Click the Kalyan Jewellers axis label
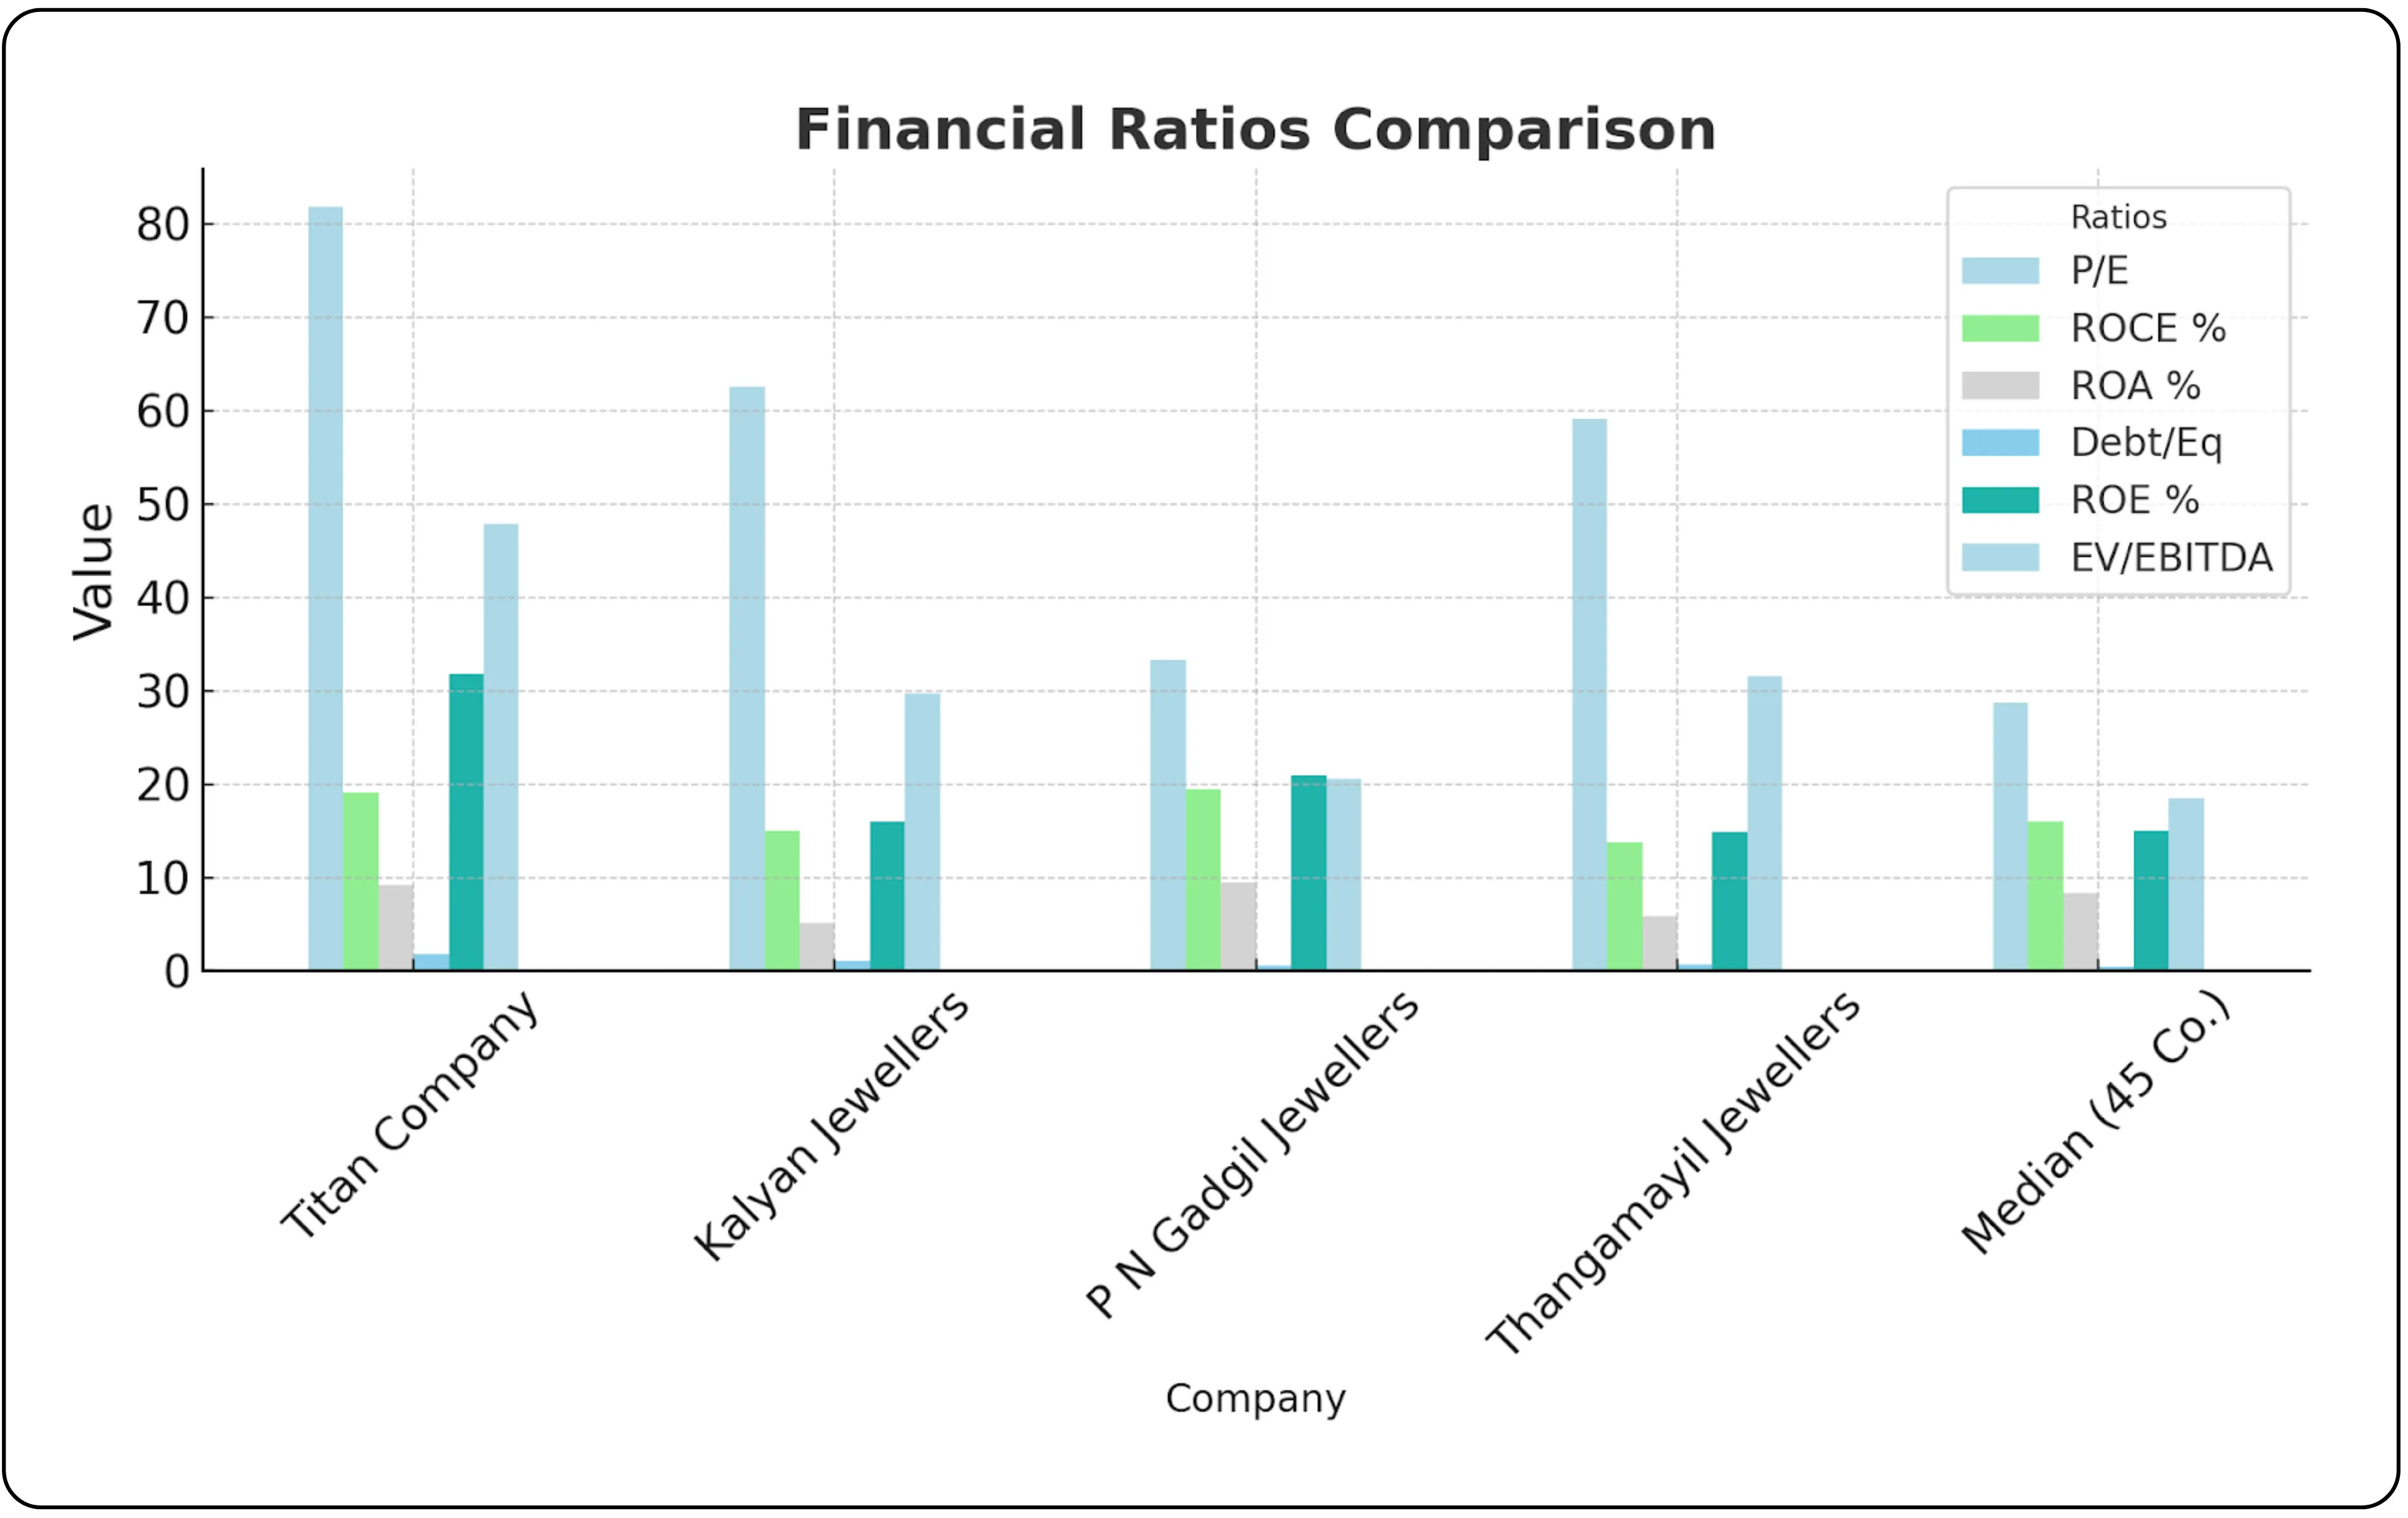The width and height of the screenshot is (2408, 1518). tap(832, 1126)
